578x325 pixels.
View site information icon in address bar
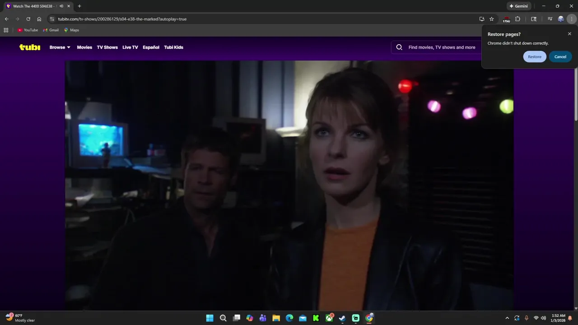click(52, 19)
